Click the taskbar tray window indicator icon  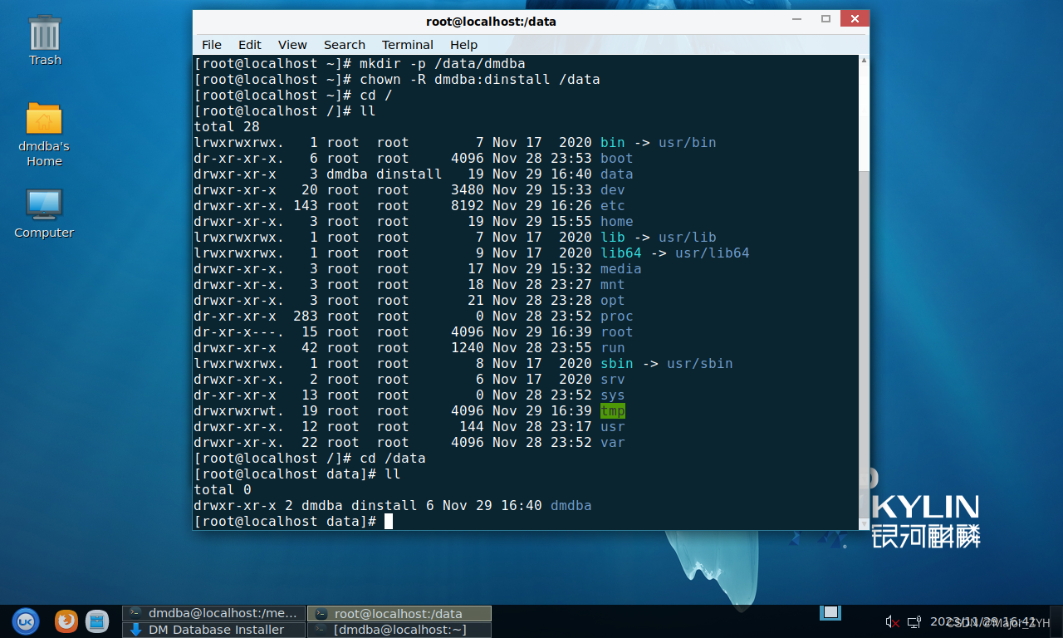click(x=830, y=613)
